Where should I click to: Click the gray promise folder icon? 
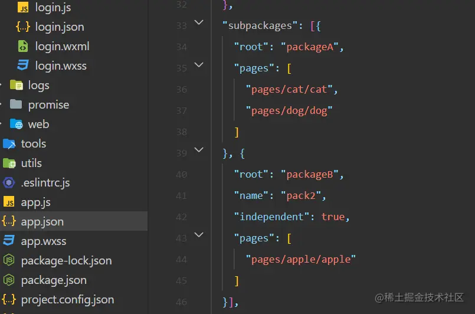click(16, 104)
